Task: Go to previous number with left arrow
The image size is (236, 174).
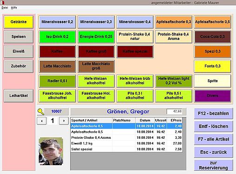Action: pos(42,121)
